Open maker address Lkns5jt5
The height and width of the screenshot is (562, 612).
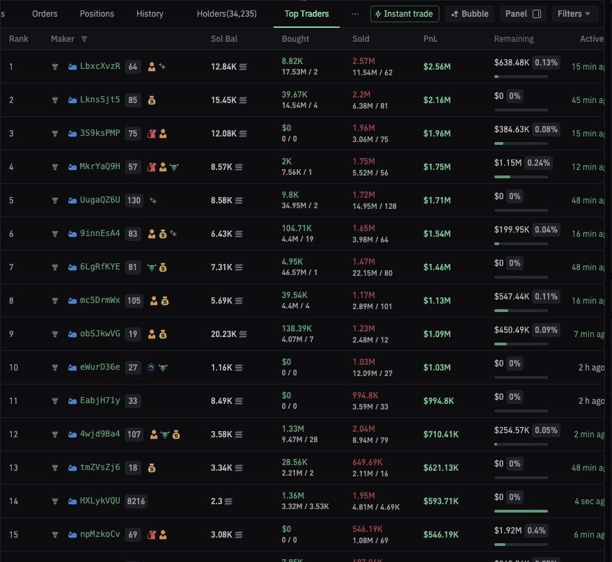click(100, 100)
